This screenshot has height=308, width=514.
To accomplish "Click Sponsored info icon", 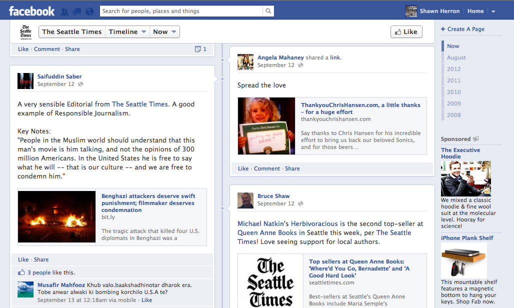I will [476, 139].
